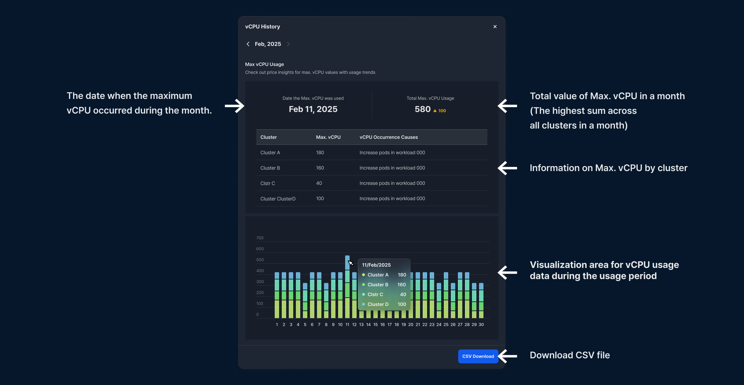
Task: Click Cluster D blue dot in tooltip
Action: coord(363,304)
